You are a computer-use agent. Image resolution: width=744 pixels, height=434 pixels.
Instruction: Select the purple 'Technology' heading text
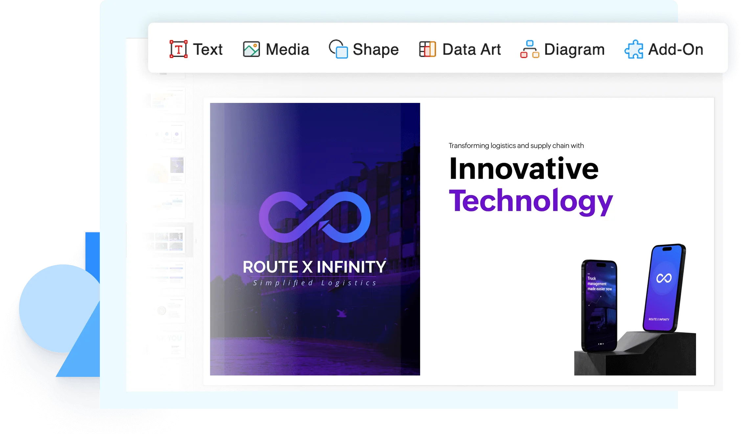[530, 201]
